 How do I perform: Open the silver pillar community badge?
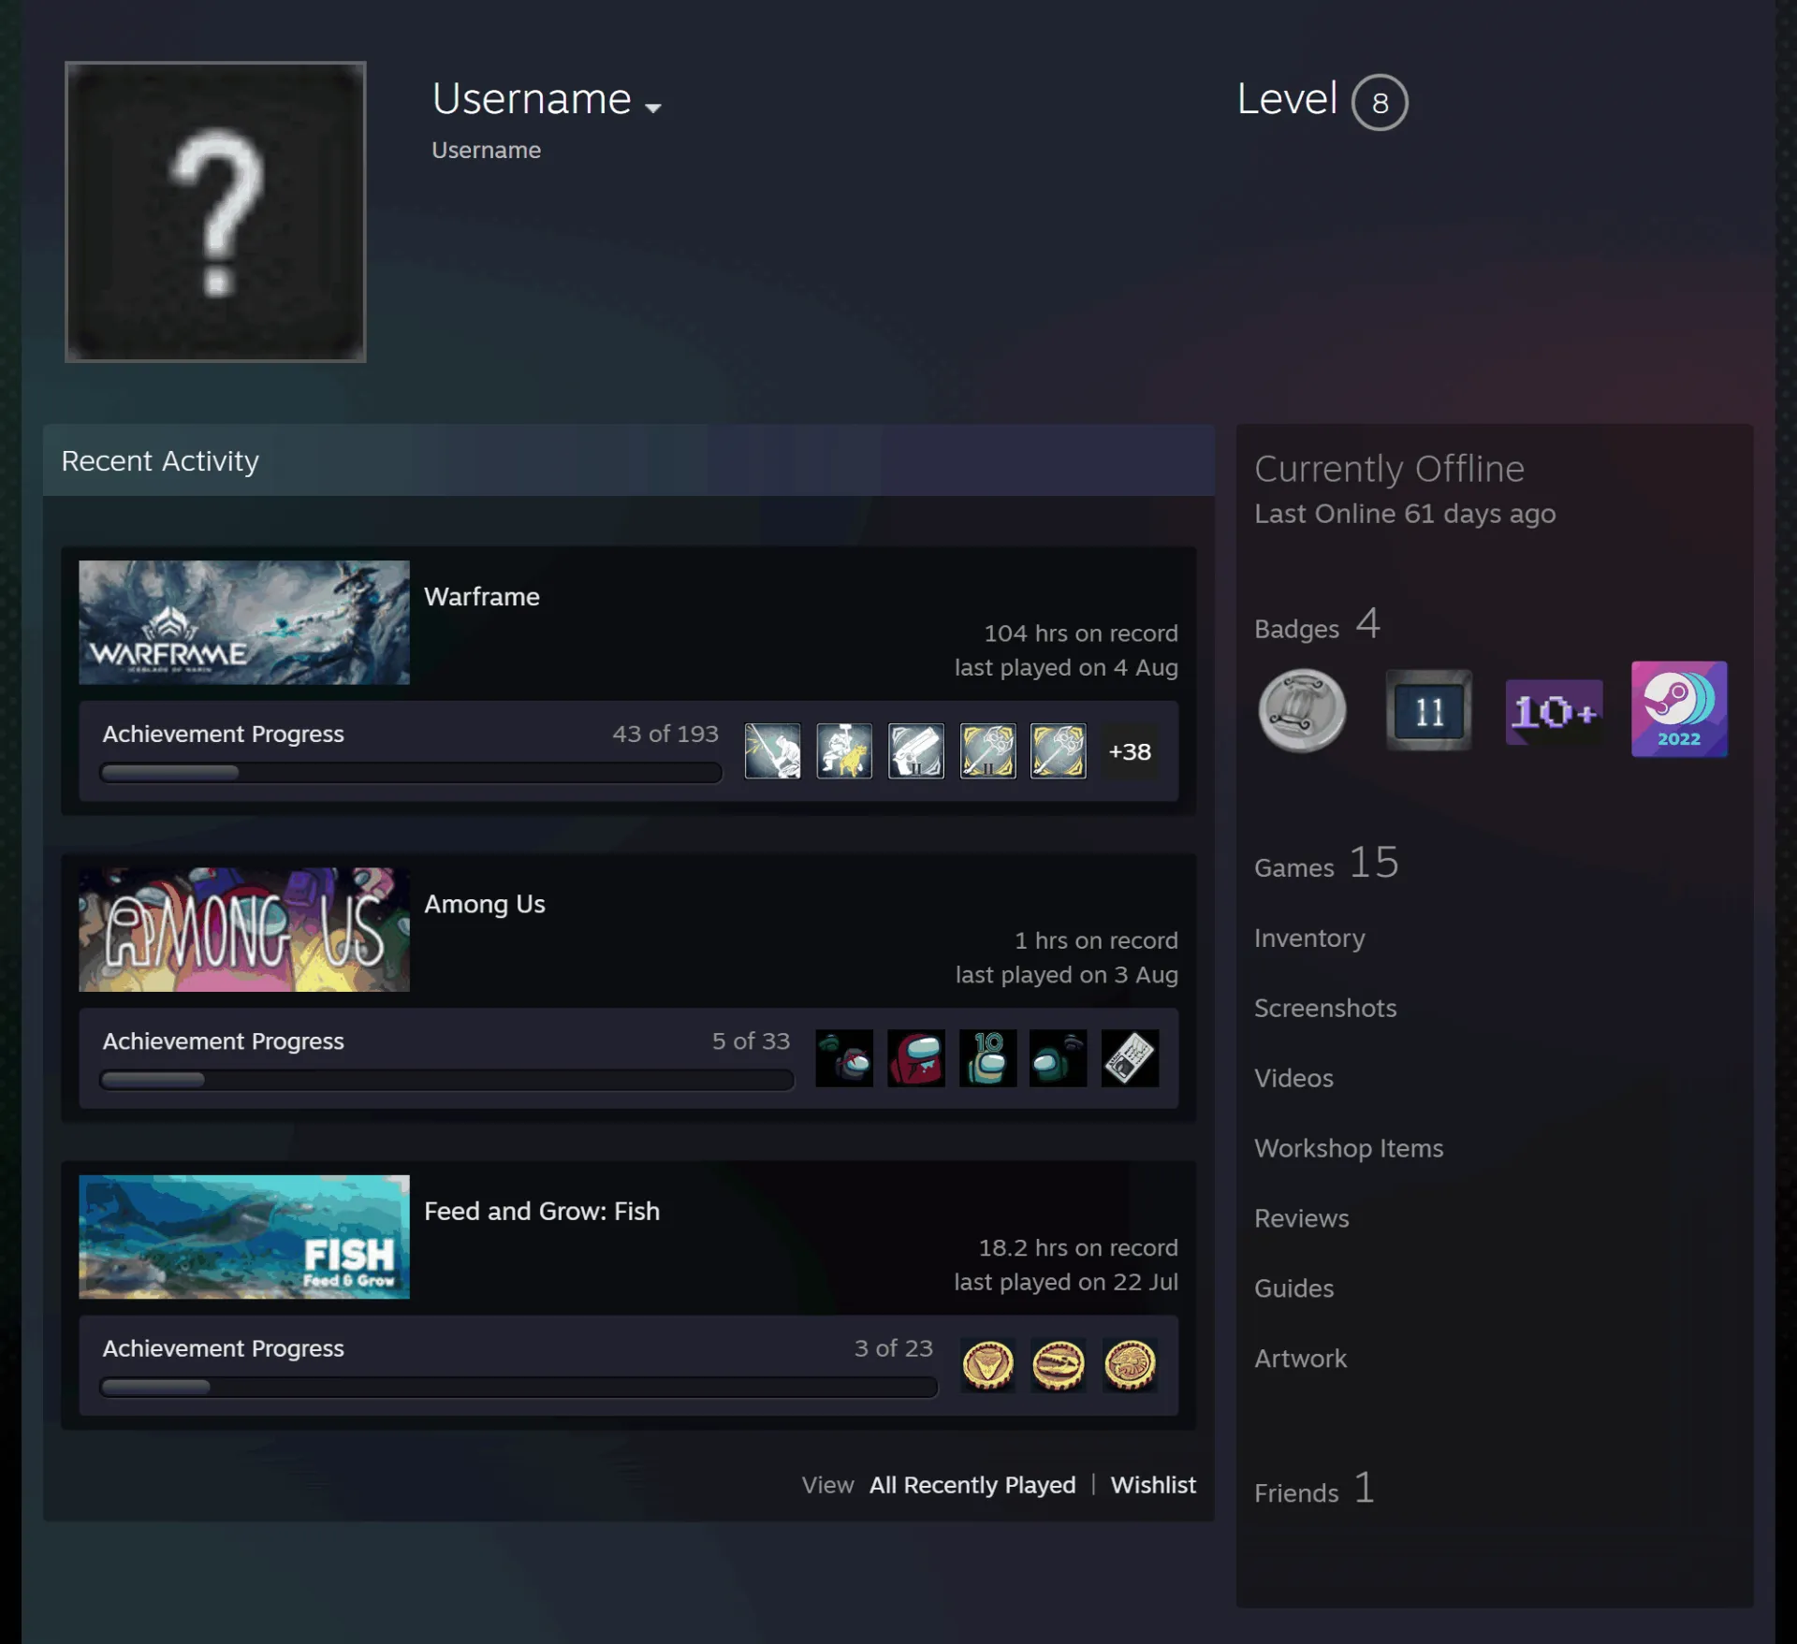coord(1302,710)
